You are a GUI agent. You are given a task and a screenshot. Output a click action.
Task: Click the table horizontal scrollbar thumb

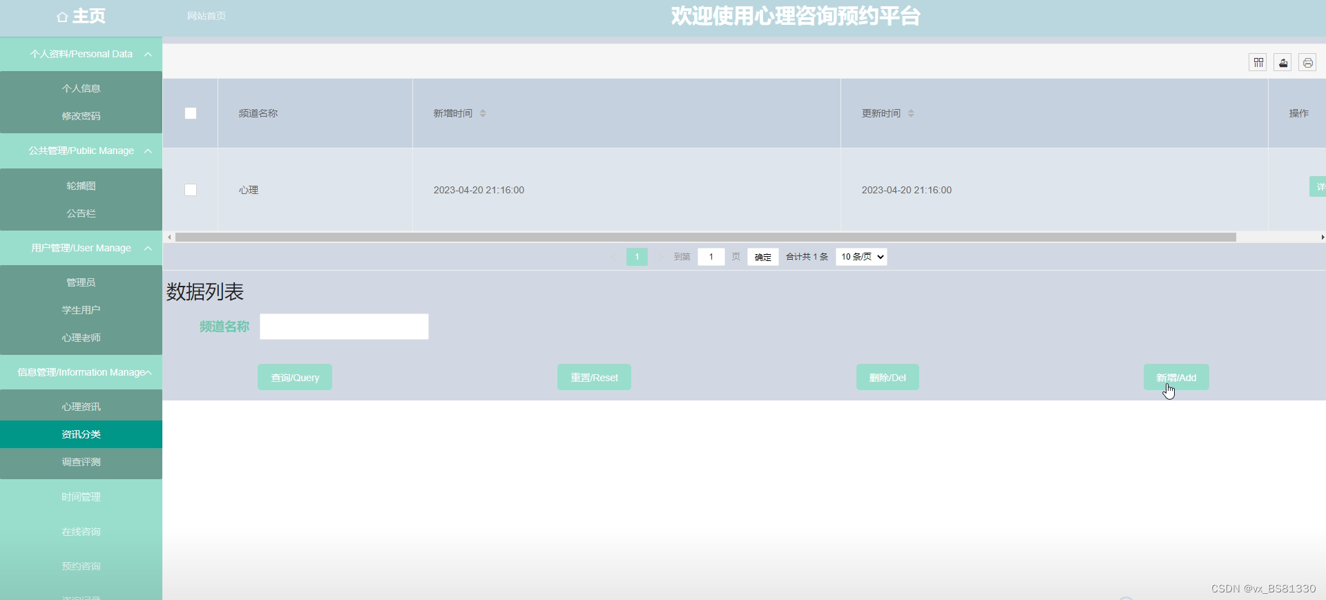pos(705,237)
